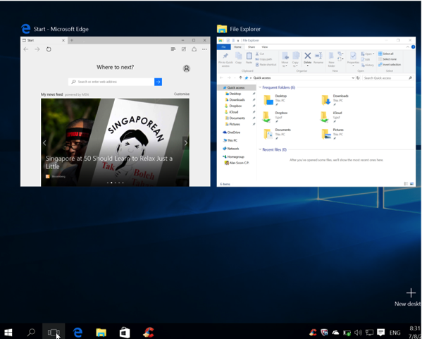
Task: Click Select none in ribbon
Action: [x=387, y=59]
